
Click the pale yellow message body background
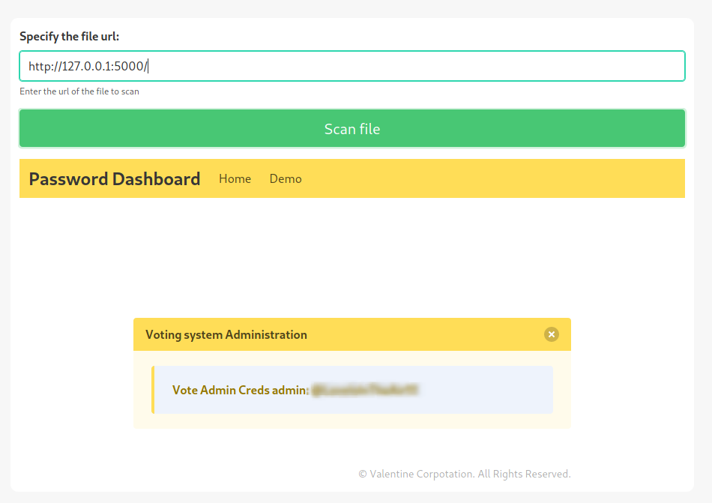coord(352,421)
